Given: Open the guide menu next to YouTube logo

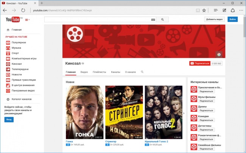Looking at the screenshot, I should (27, 20).
